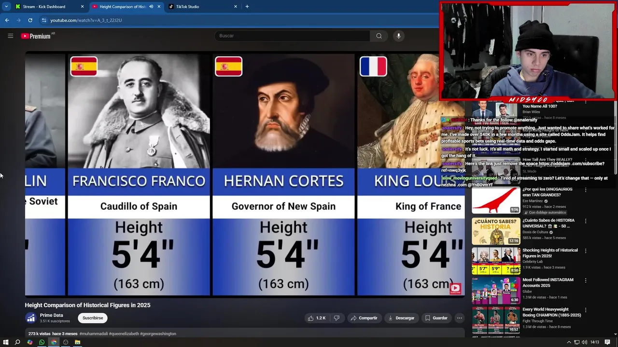Open Chrome from the taskbar
The height and width of the screenshot is (347, 618).
click(x=54, y=342)
